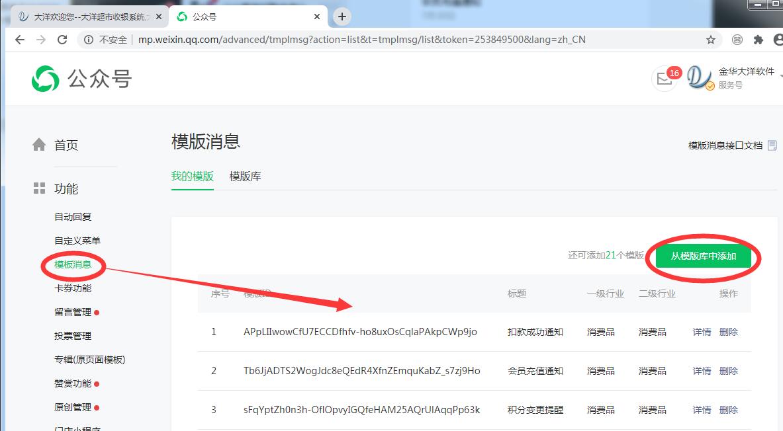This screenshot has height=431, width=783.
Task: Close the 大洋欢迎您 tab
Action: pos(159,17)
